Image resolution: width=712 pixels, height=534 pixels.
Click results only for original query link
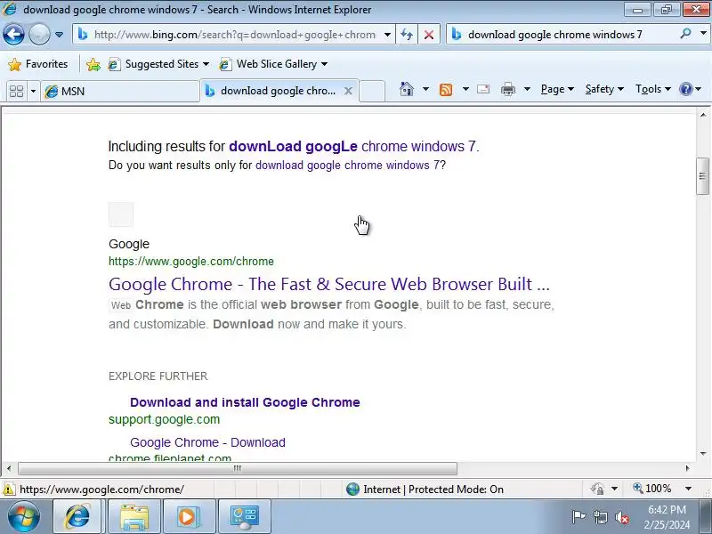coord(347,166)
